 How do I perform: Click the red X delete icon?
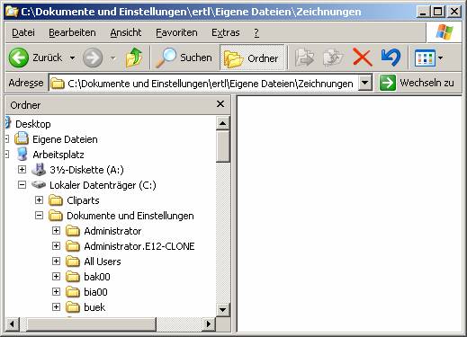point(363,58)
